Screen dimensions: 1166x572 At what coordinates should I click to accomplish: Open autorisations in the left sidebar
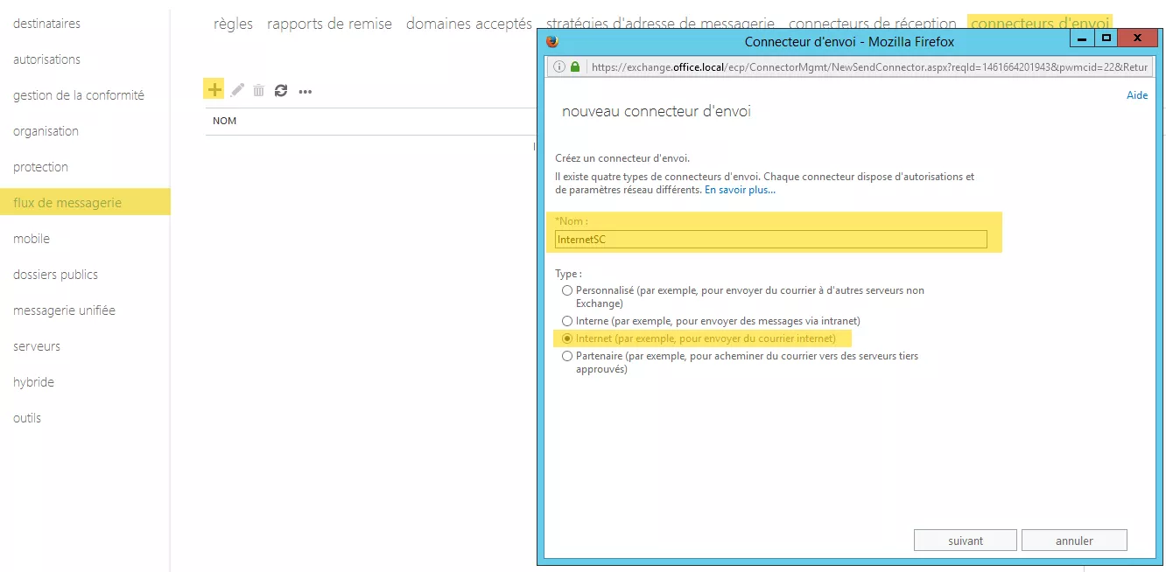click(x=46, y=59)
